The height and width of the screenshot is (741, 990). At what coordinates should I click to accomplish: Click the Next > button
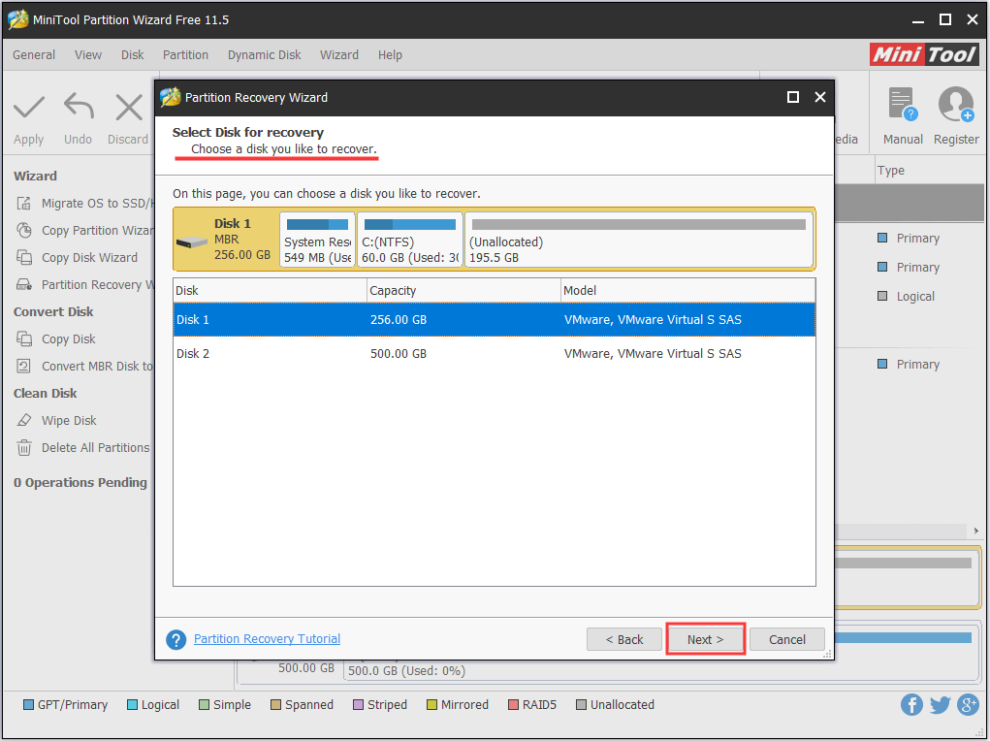[705, 639]
